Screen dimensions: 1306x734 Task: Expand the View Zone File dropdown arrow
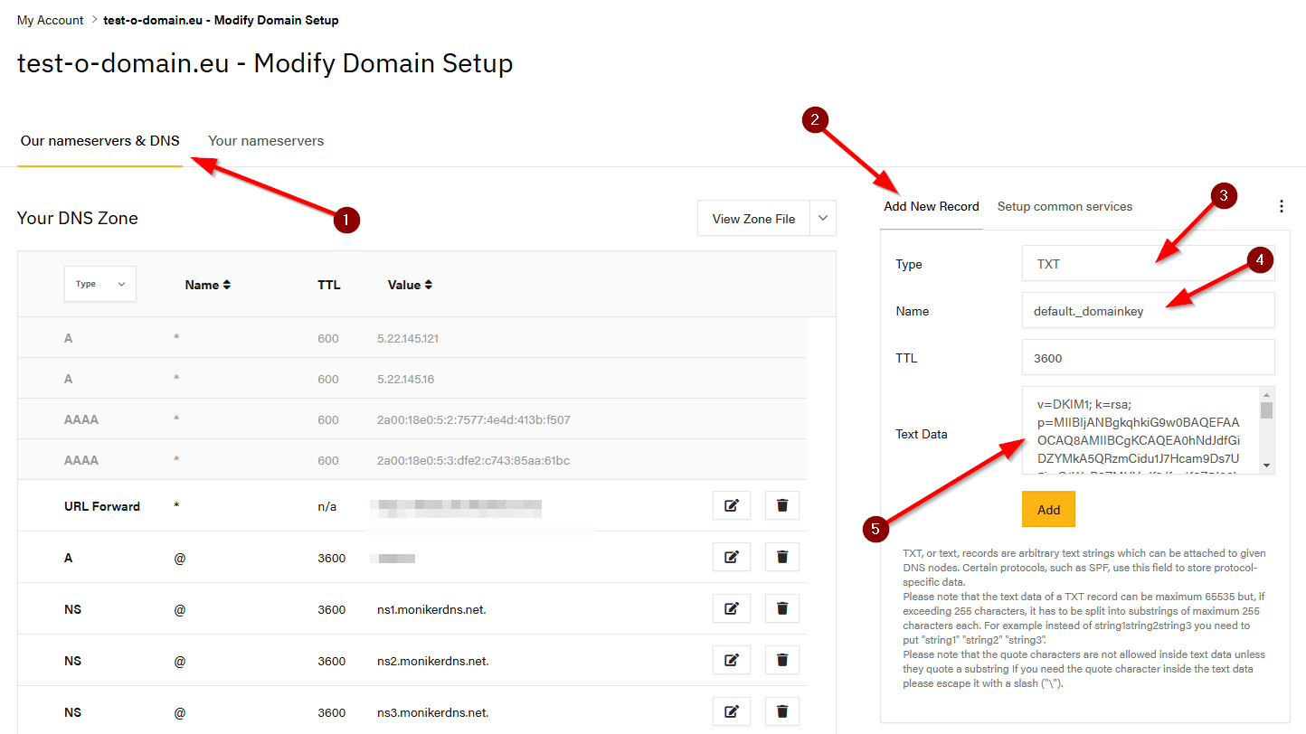click(x=822, y=219)
